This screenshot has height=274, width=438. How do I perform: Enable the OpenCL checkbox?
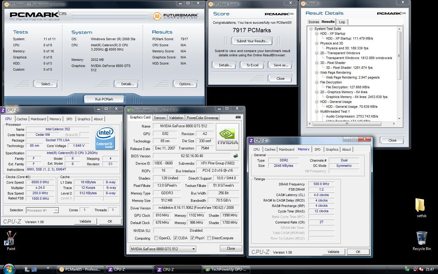pyautogui.click(x=156, y=238)
